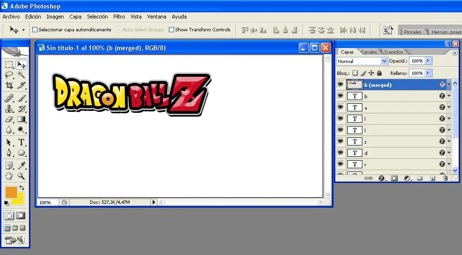Image resolution: width=462 pixels, height=255 pixels.
Task: Open document status bar info arrow
Action: tap(154, 202)
